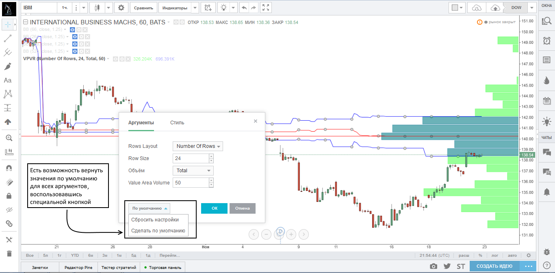Viewport: 555px width, 273px height.
Task: Toggle visibility of BB (528, close, 1.25)
Action: click(75, 51)
